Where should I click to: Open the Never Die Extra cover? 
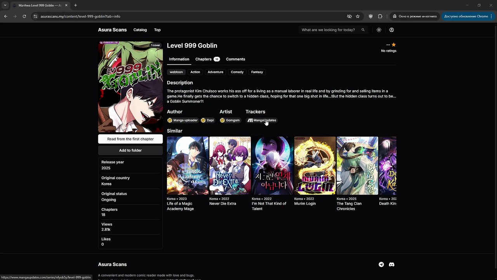pos(230,165)
